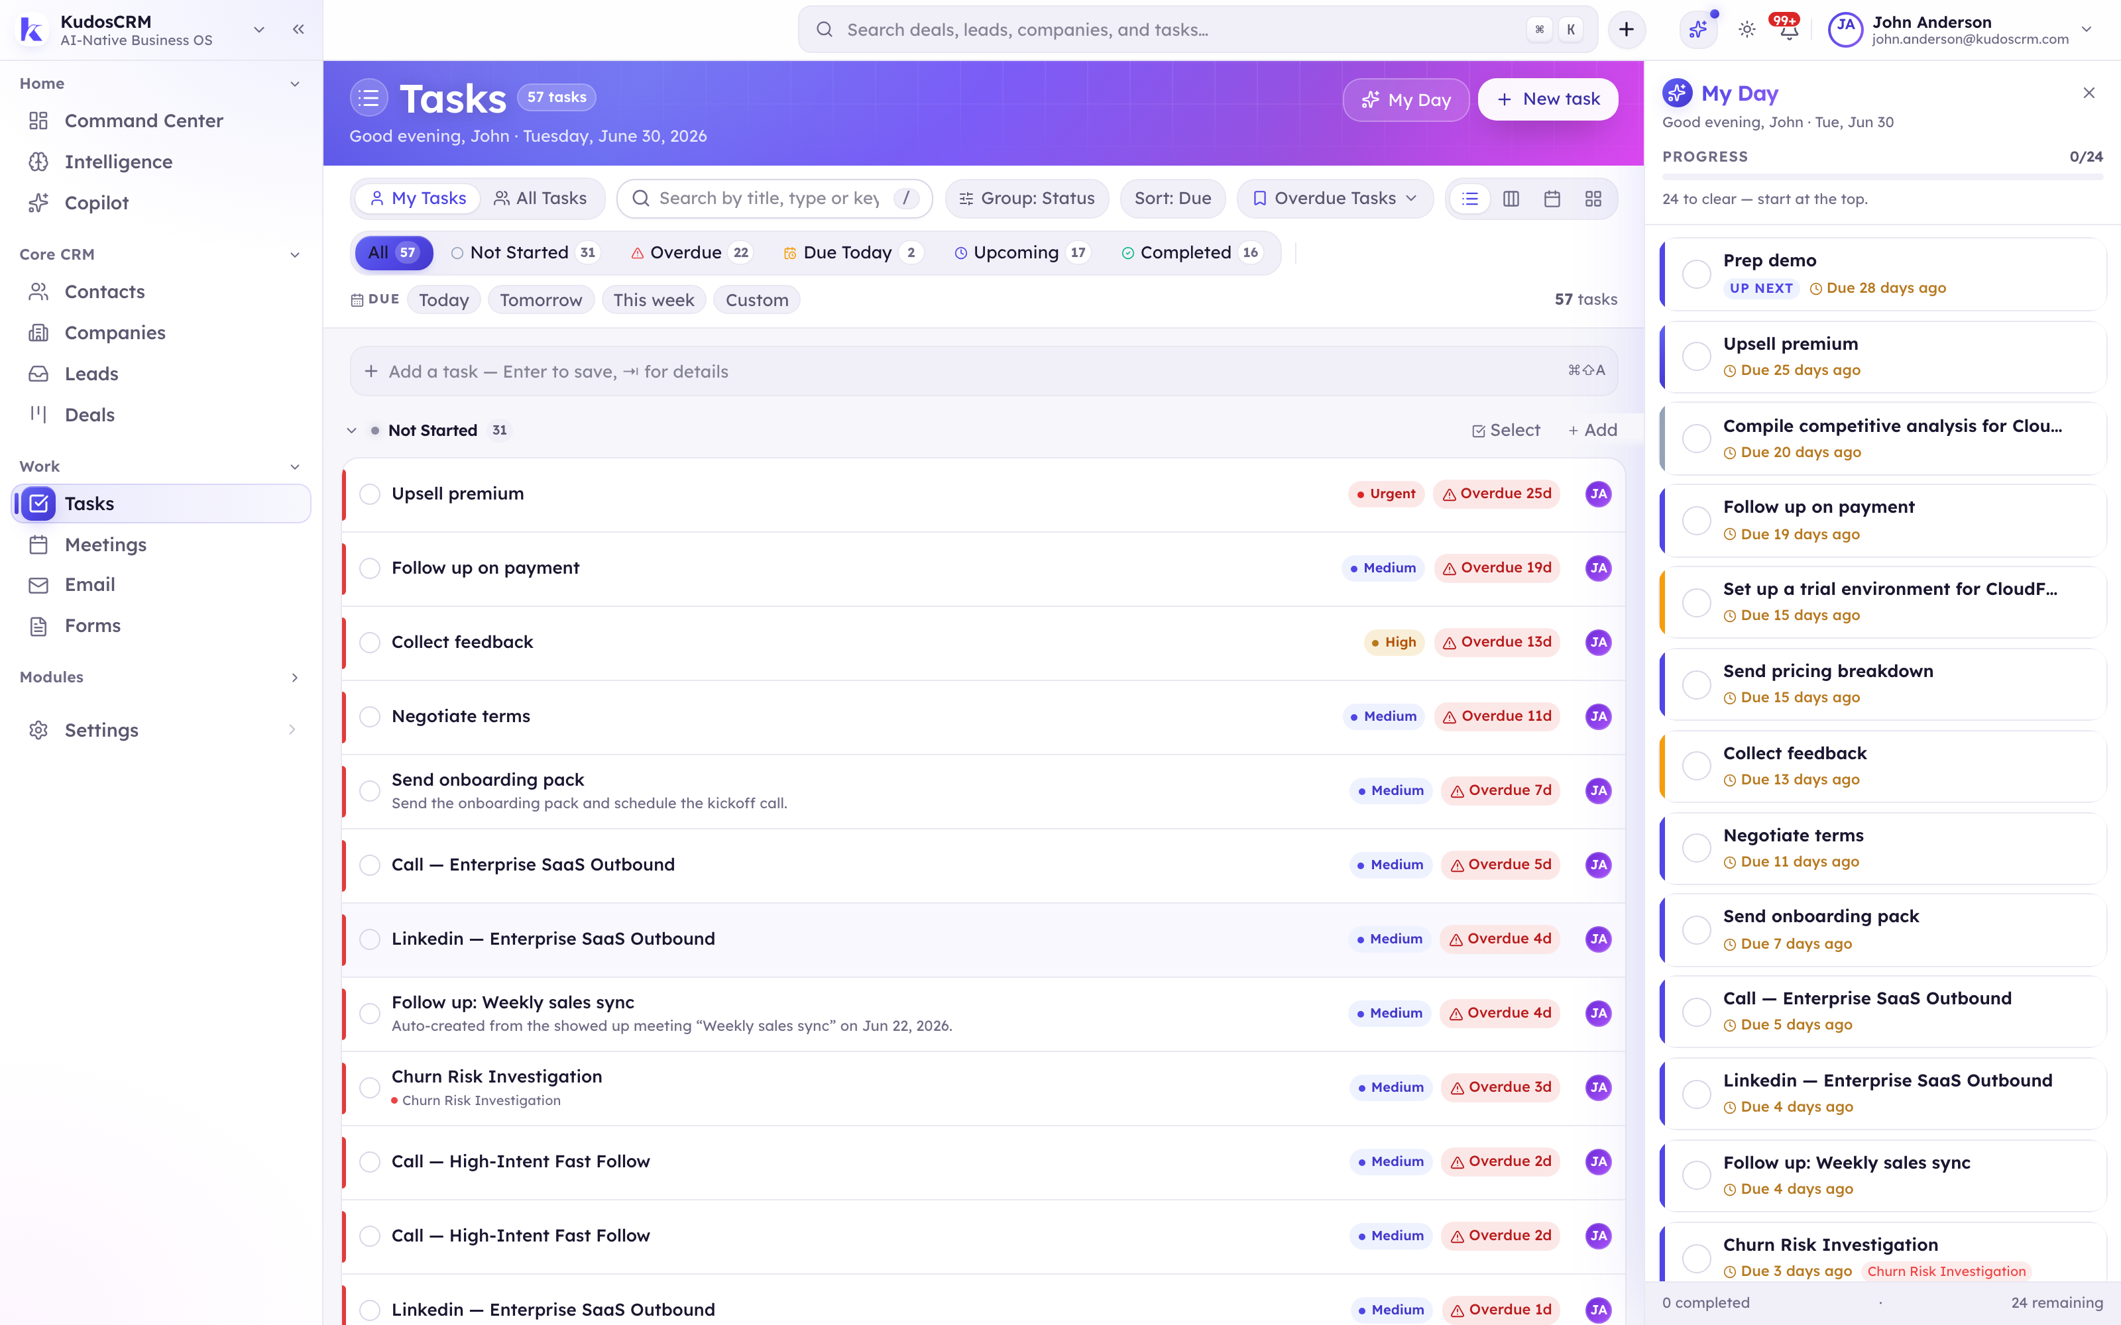Mark Follow up on payment complete in list
This screenshot has height=1325, width=2121.
[x=370, y=568]
